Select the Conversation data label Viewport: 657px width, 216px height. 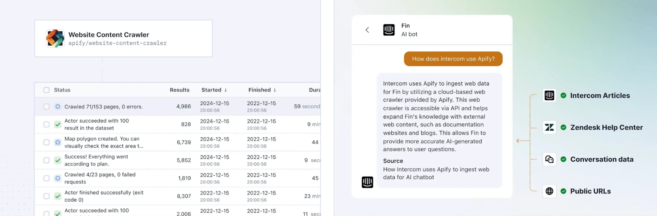pos(602,159)
